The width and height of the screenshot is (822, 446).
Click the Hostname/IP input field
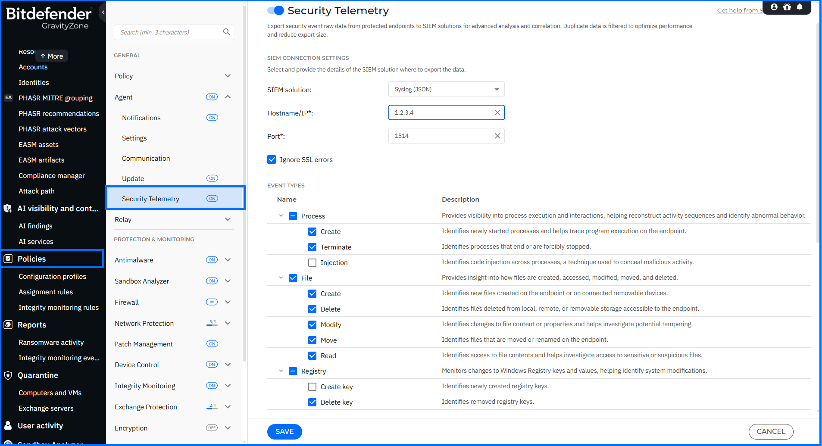446,112
